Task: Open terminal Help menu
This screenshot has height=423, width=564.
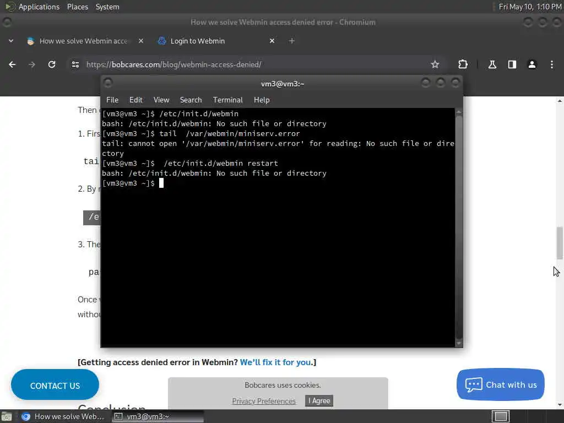Action: pos(262,100)
